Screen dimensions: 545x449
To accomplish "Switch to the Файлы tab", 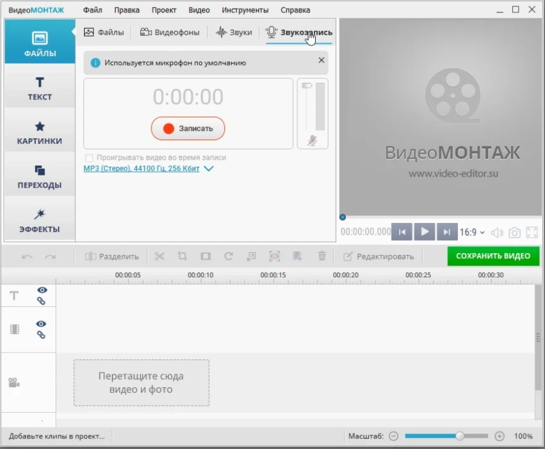I will click(x=104, y=32).
